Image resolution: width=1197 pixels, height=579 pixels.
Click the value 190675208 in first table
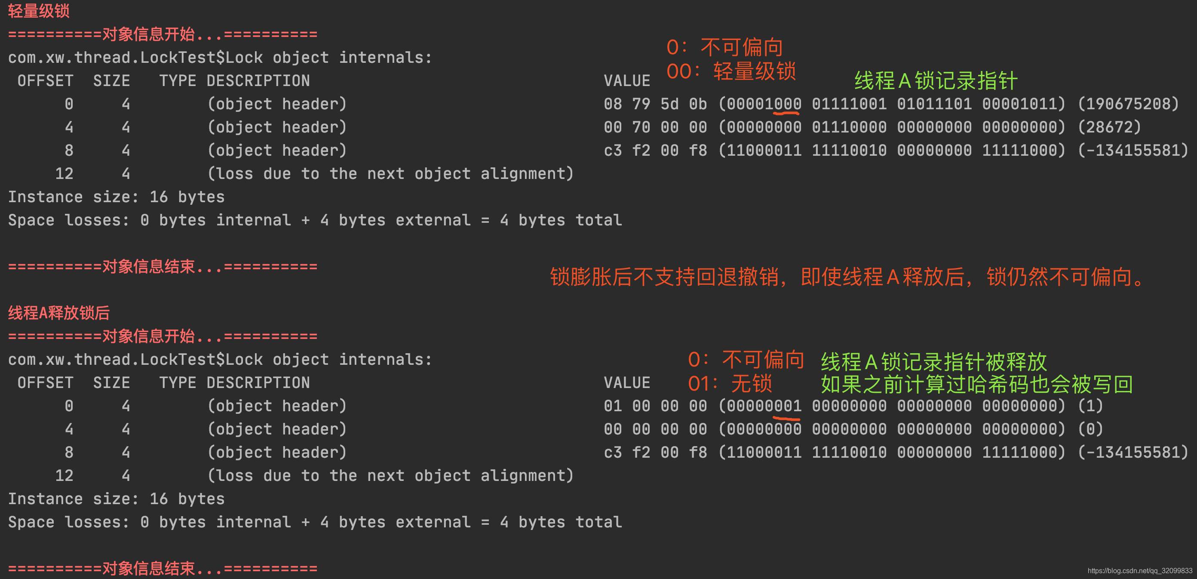pos(1128,104)
